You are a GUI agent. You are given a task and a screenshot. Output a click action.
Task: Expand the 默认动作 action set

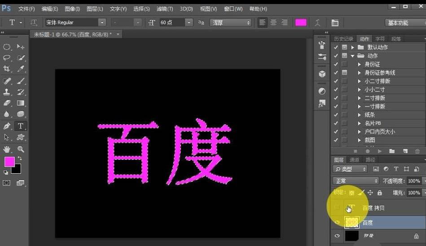[353, 47]
